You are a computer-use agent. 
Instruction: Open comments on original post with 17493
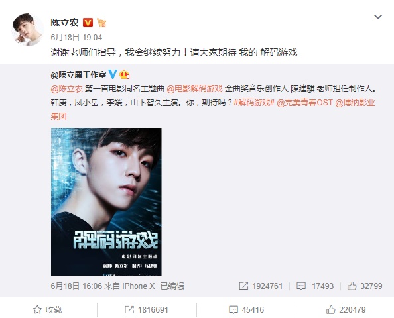pyautogui.click(x=315, y=286)
